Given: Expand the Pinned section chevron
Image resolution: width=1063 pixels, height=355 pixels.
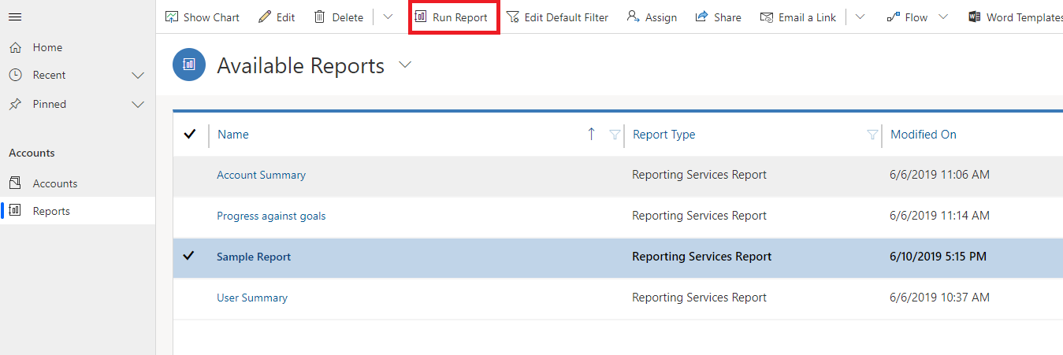Looking at the screenshot, I should tap(138, 105).
